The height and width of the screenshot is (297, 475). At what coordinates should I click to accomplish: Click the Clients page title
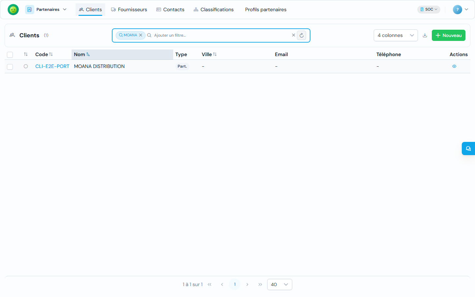click(x=29, y=35)
